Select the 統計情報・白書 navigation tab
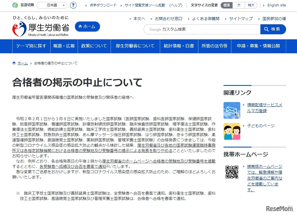The image size is (297, 215). pyautogui.click(x=178, y=46)
